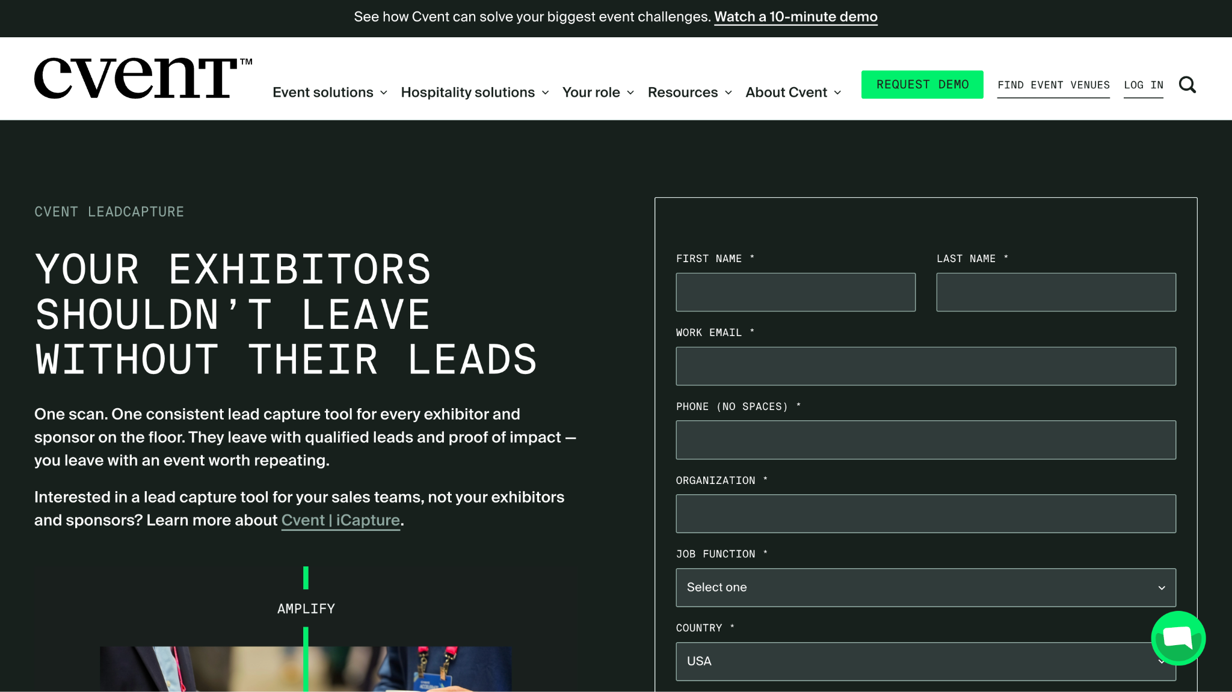Open Find Event Venues link

(1053, 85)
